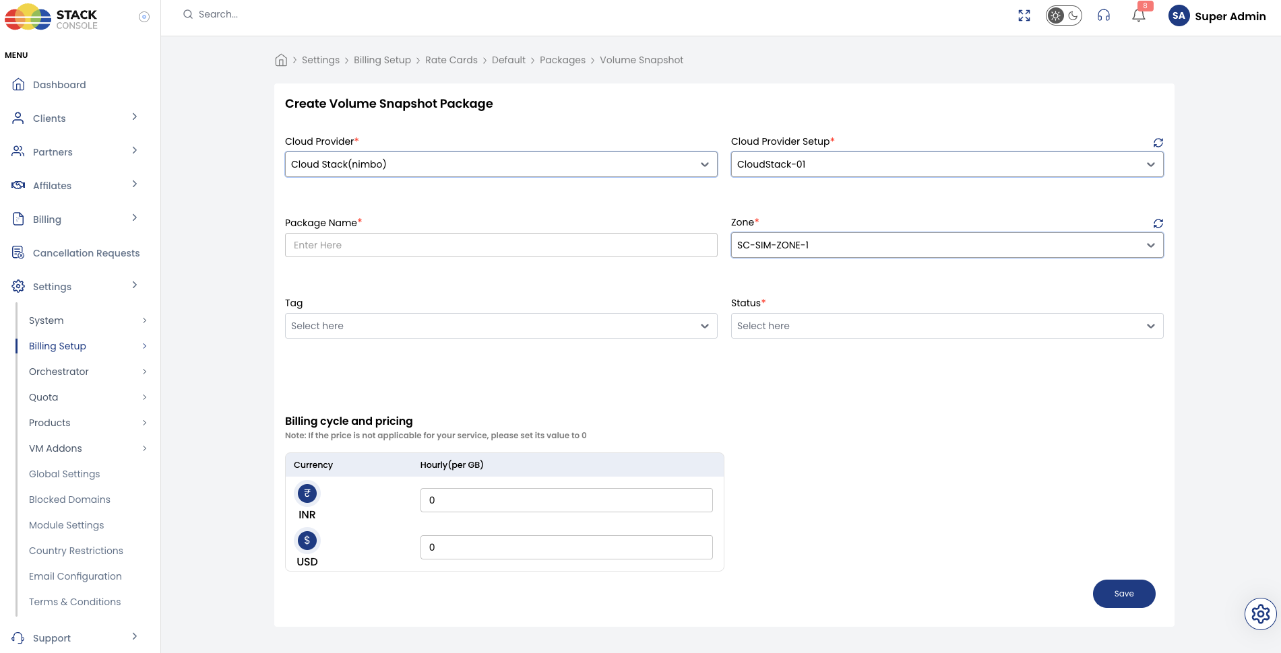Open Tag dropdown
Screen dimensions: 1281x653
pos(501,326)
